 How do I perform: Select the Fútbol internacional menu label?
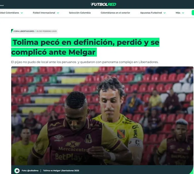(44, 13)
